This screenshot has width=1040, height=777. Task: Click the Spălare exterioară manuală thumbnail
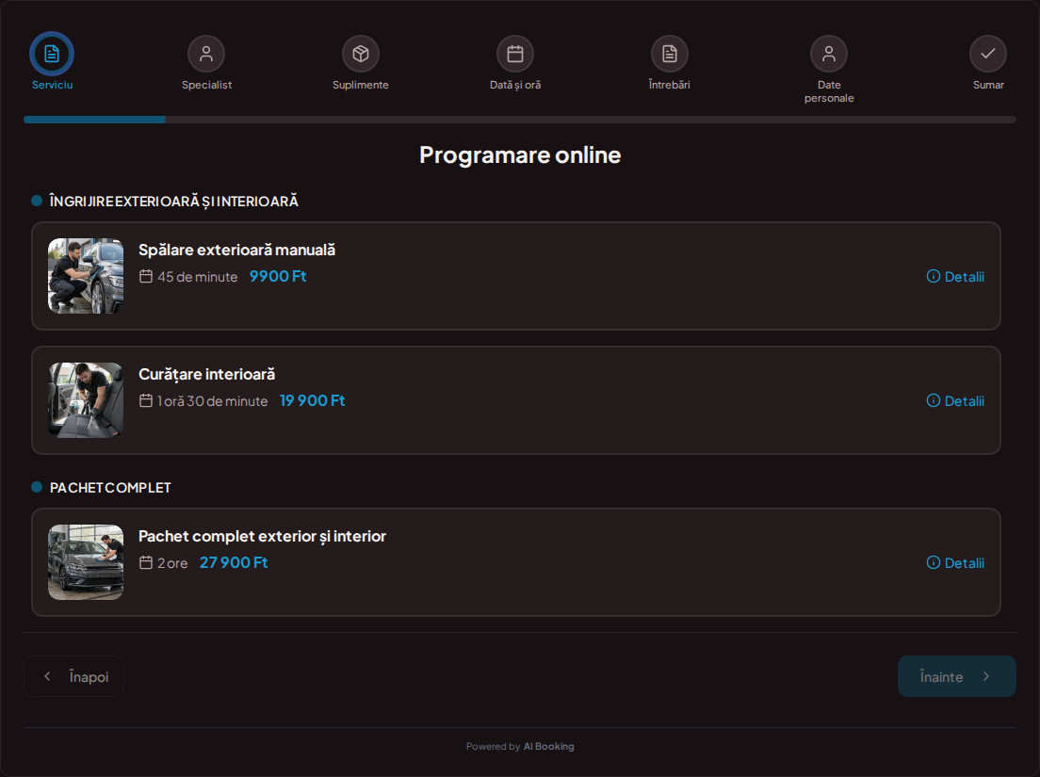coord(86,276)
